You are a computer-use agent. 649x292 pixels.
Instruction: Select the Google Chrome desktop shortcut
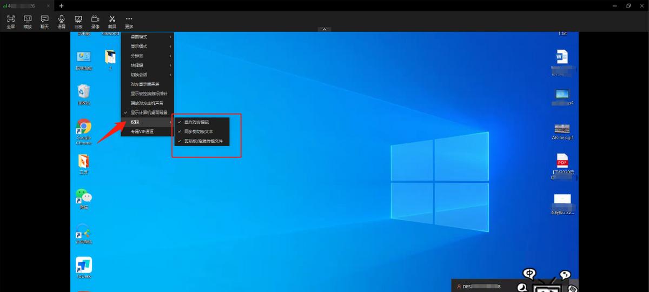pyautogui.click(x=84, y=131)
